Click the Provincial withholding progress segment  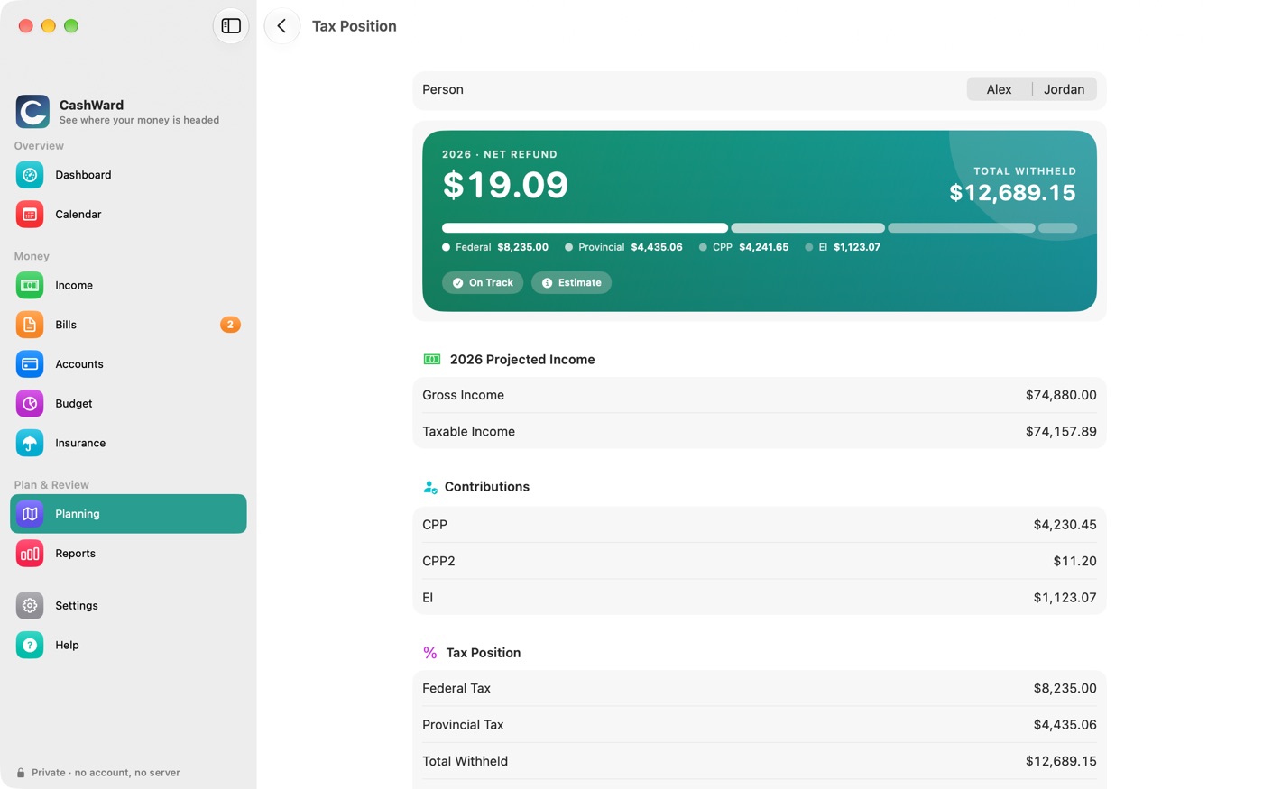(x=808, y=228)
